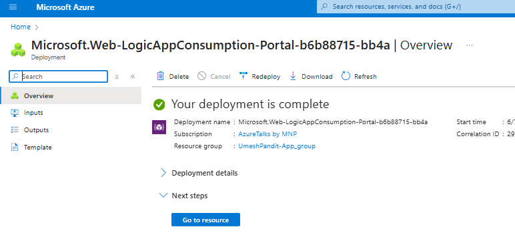Delete the deployment using the trash icon
The image size is (515, 241).
pos(161,76)
